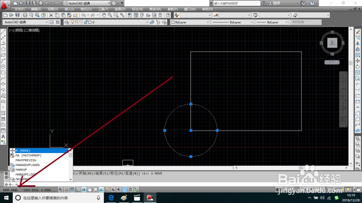Click the 上 face of the ViewCube

point(332,43)
